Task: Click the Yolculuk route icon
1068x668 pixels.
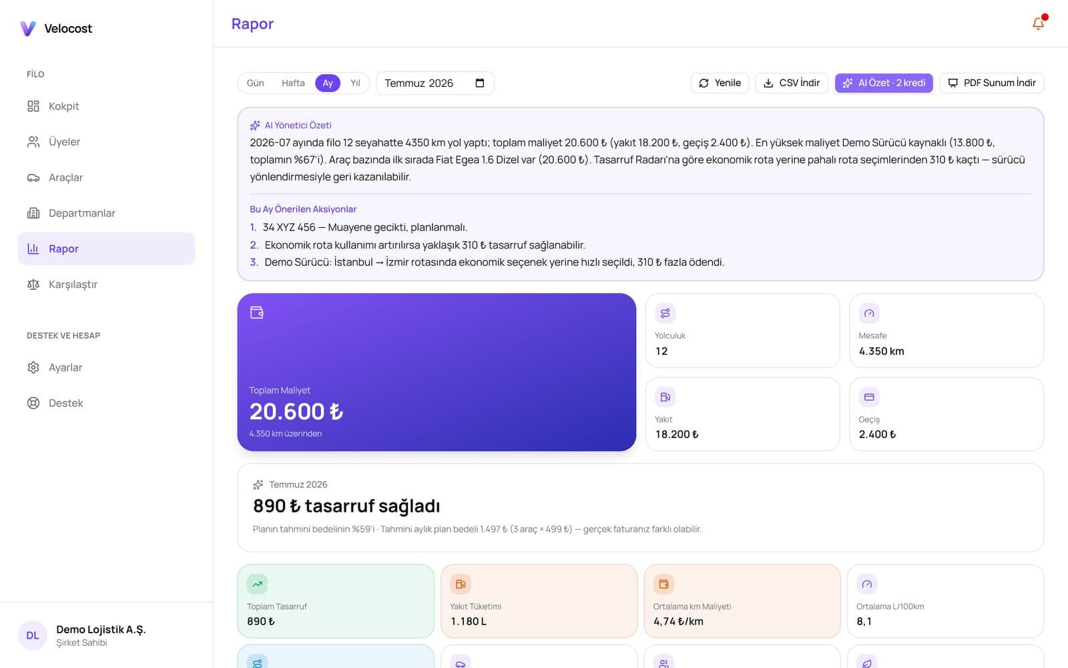Action: pos(665,313)
